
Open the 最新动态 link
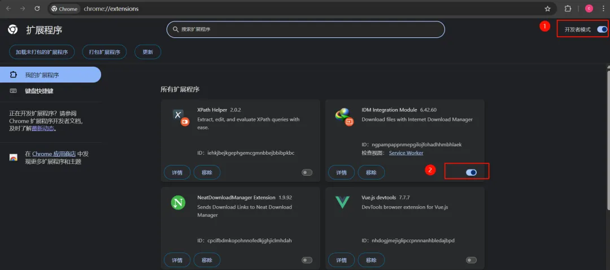(x=43, y=128)
